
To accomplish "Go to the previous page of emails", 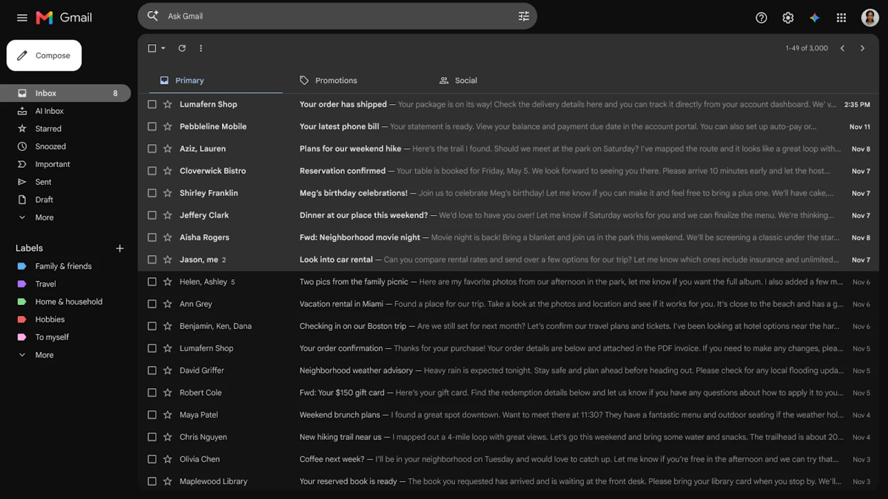I will tap(842, 48).
